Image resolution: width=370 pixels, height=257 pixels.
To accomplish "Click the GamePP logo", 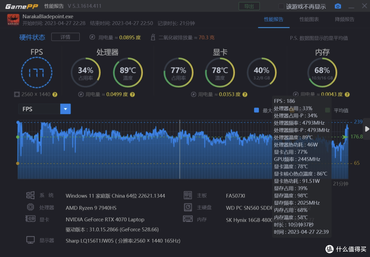I will [22, 7].
